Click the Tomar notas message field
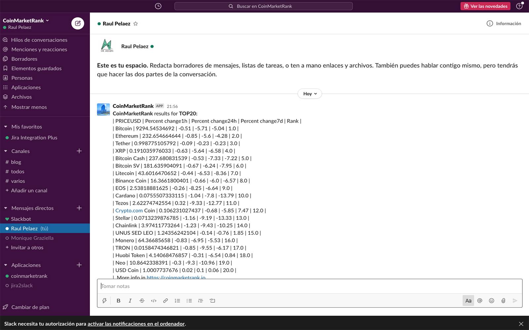Image resolution: width=529 pixels, height=330 pixels. pos(309,286)
